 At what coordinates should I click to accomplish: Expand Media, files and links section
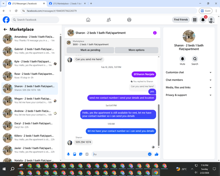189,88
